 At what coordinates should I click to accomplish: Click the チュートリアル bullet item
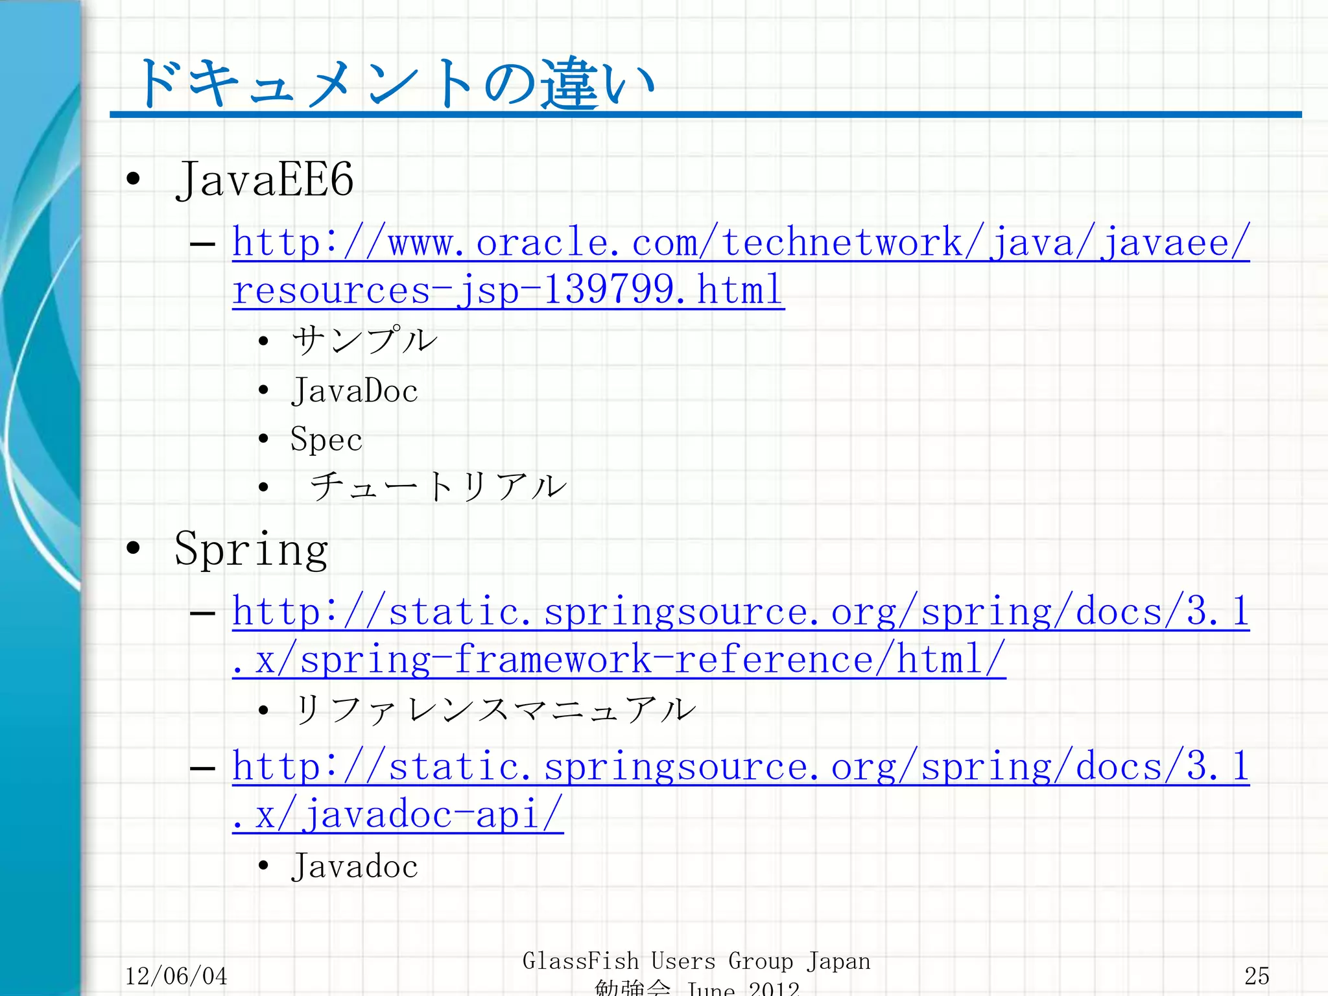[438, 486]
